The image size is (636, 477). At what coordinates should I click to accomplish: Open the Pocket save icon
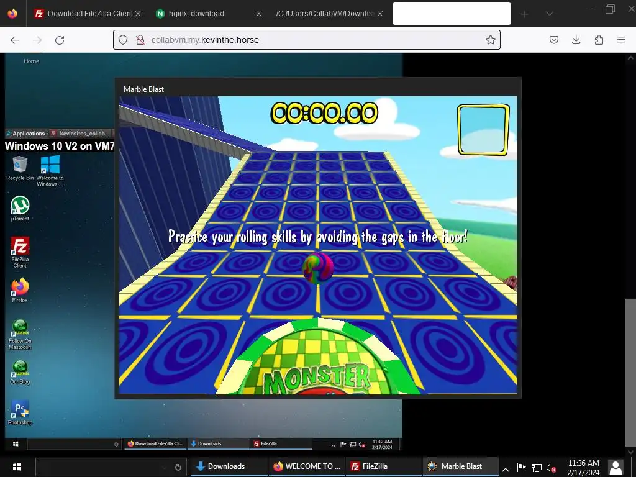pyautogui.click(x=554, y=40)
